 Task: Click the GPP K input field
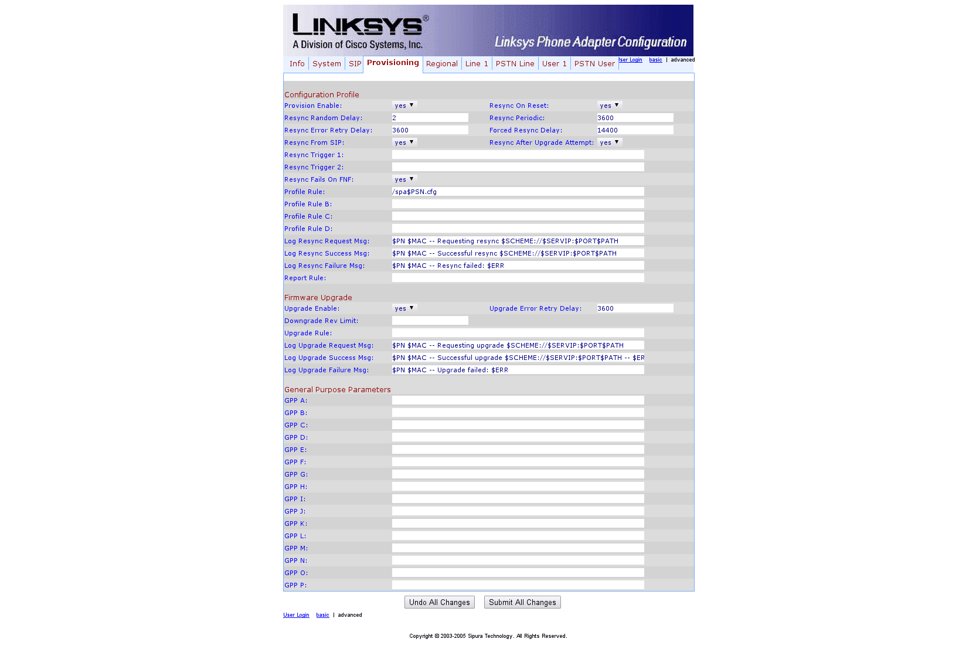click(518, 524)
